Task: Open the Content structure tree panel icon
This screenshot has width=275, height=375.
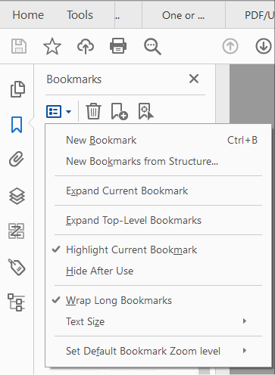Action: point(16,302)
